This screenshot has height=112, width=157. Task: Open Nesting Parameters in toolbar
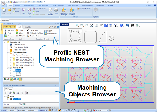(35, 36)
